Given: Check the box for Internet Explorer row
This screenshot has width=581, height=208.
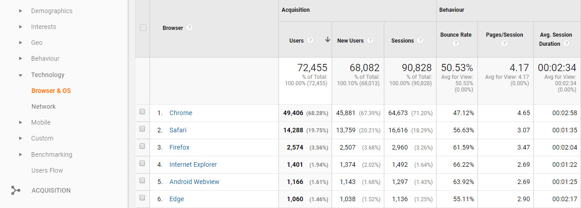Looking at the screenshot, I should [142, 163].
